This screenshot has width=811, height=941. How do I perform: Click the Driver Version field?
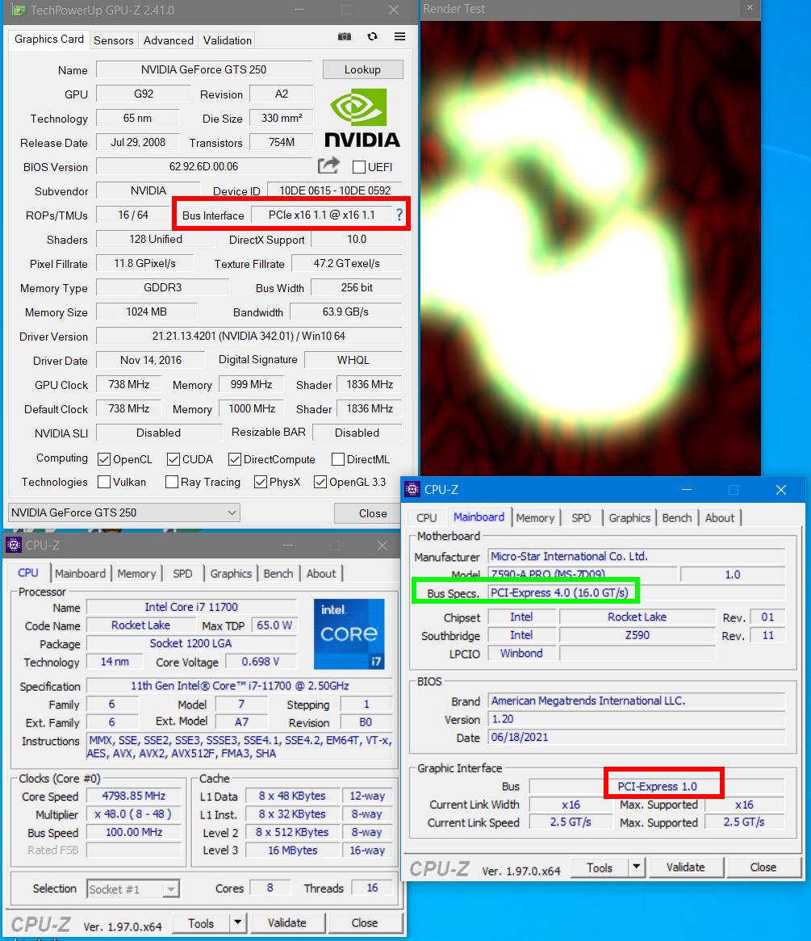[x=249, y=336]
